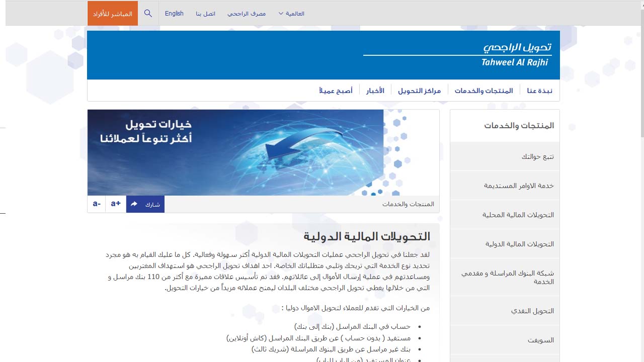Click the search magnifier icon
644x362 pixels.
point(148,14)
